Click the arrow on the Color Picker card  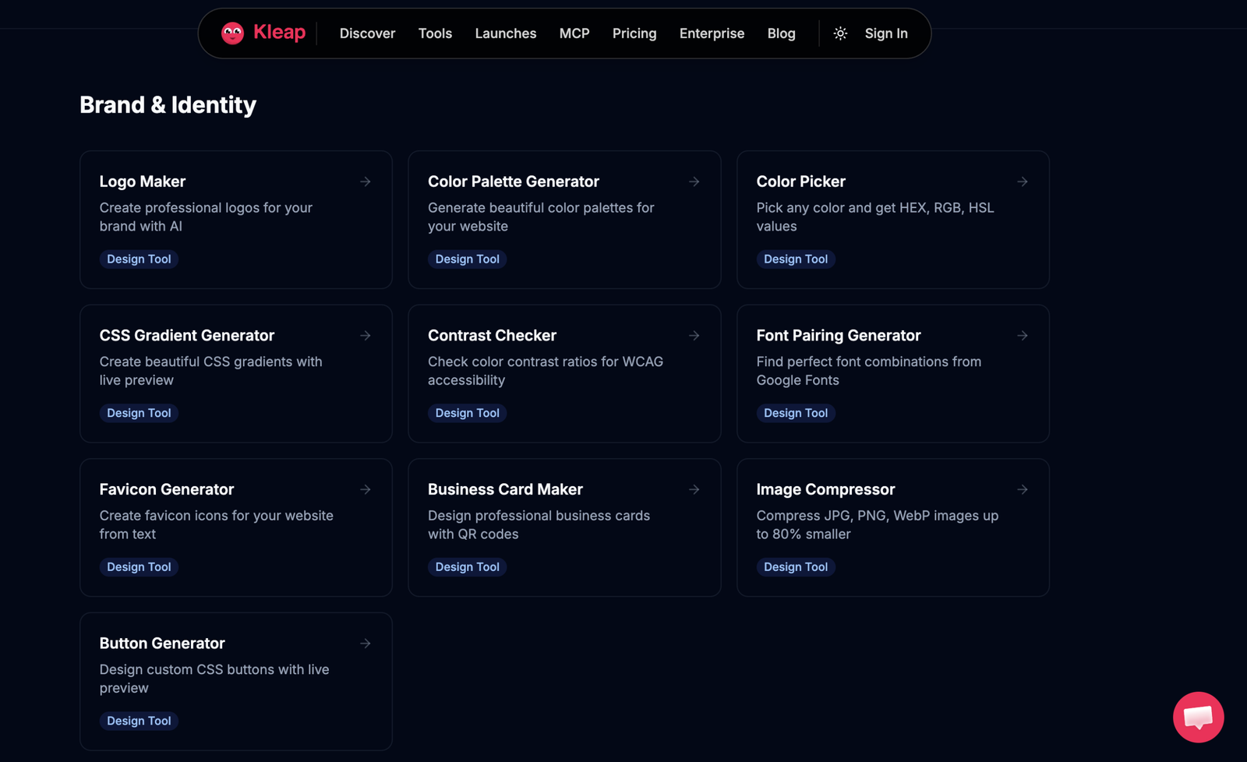[1023, 182]
